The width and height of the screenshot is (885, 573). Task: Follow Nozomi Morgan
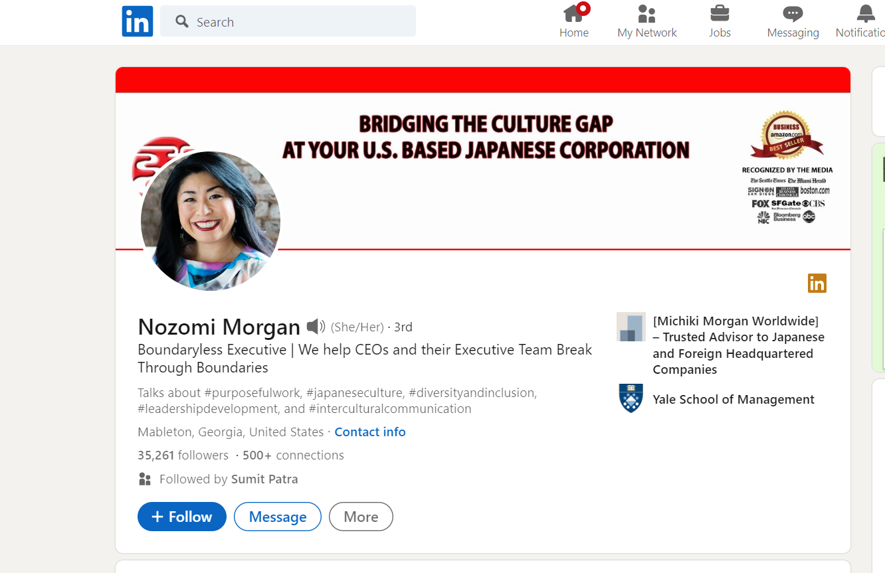click(x=181, y=517)
